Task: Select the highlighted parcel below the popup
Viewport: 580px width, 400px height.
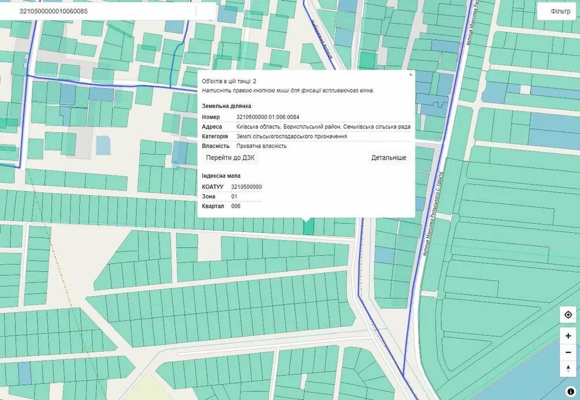Action: 309,226
